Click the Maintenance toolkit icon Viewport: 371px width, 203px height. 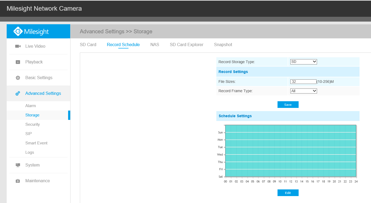(x=18, y=181)
